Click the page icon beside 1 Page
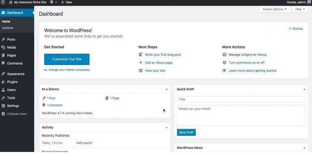This screenshot has width=312, height=156. click(107, 98)
